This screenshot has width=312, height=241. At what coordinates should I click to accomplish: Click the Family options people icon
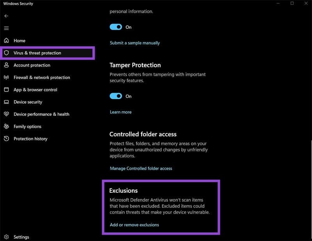pyautogui.click(x=6, y=127)
